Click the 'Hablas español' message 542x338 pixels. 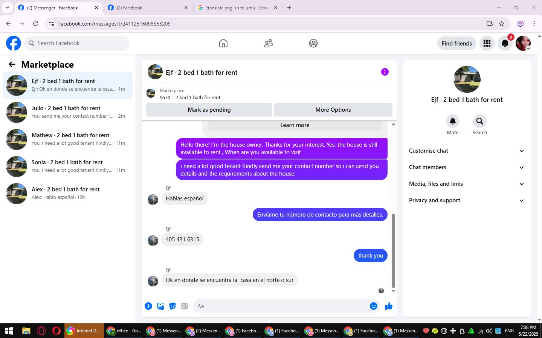coord(185,199)
